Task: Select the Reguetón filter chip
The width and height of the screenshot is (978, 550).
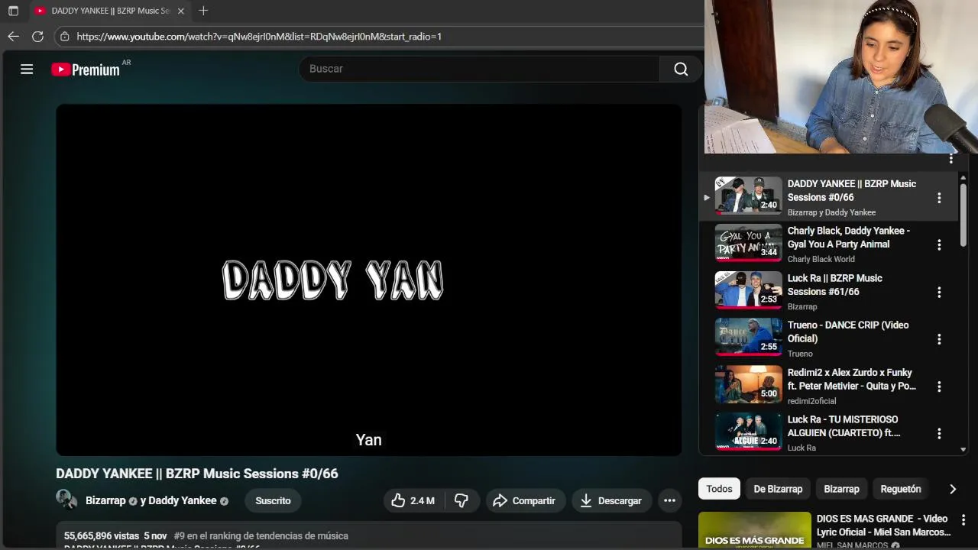Action: (901, 489)
